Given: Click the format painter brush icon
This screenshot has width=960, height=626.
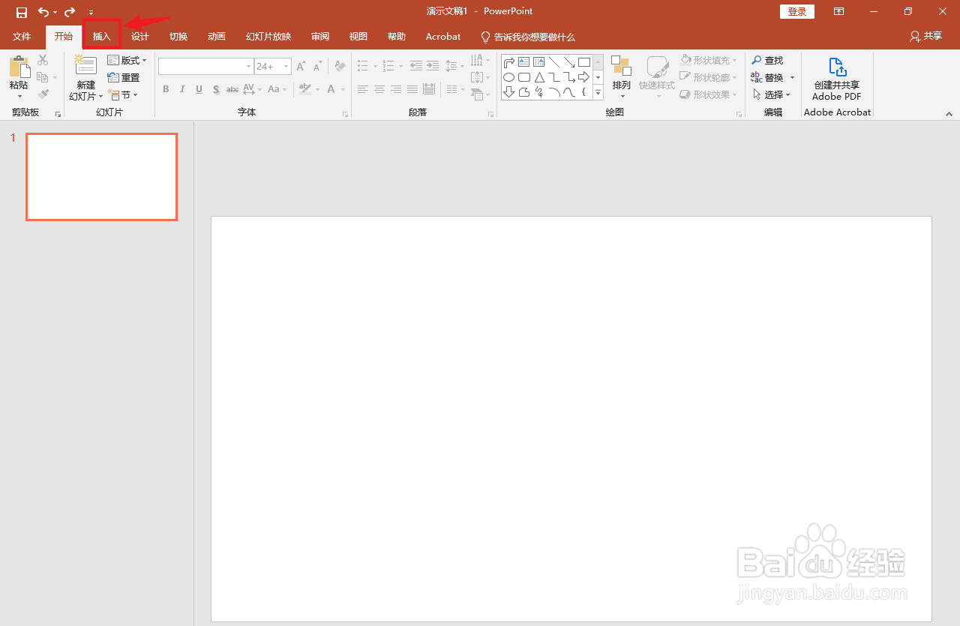Looking at the screenshot, I should [43, 94].
